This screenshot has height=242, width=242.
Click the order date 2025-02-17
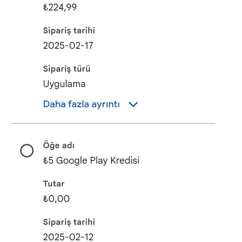click(x=68, y=46)
